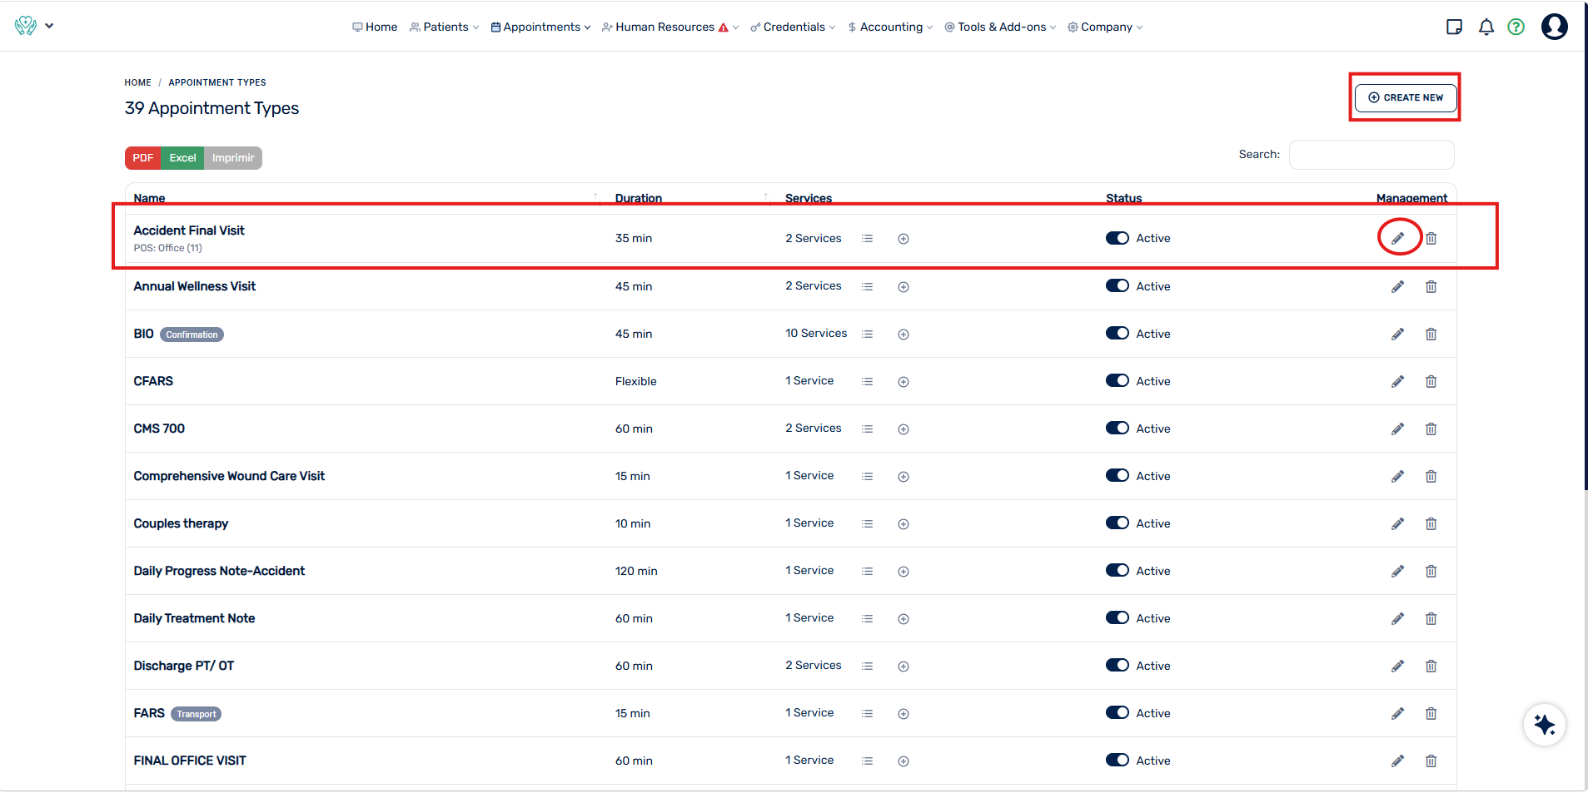The image size is (1588, 793).
Task: Open Human Resources dropdown
Action: (x=670, y=27)
